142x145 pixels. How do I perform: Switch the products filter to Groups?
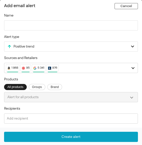pos(37,87)
